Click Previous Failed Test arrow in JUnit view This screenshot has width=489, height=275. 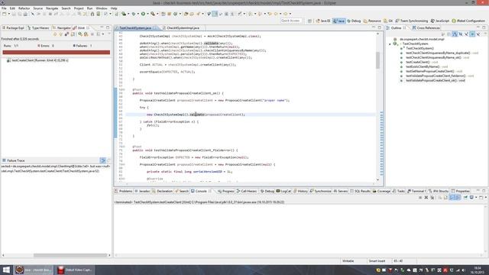click(61, 34)
